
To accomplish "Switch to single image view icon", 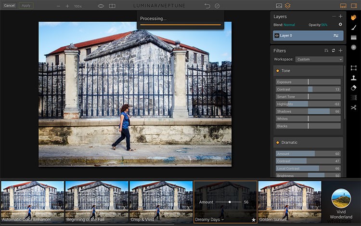I will (x=279, y=6).
